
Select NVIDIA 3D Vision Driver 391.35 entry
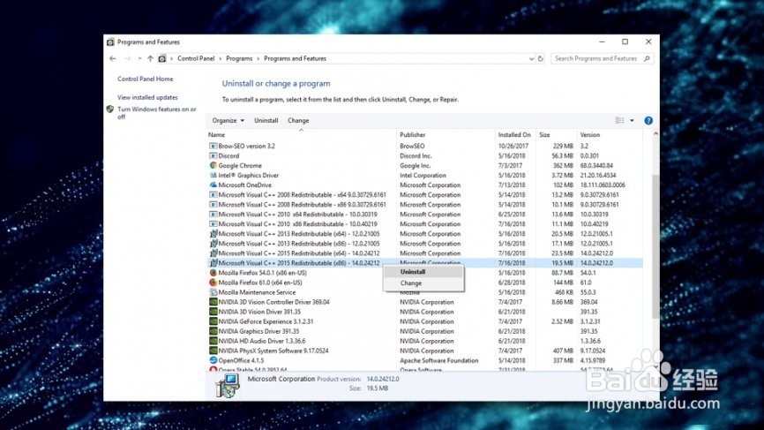tap(425, 312)
